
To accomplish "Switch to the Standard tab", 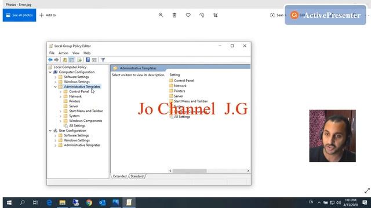I will click(x=137, y=176).
